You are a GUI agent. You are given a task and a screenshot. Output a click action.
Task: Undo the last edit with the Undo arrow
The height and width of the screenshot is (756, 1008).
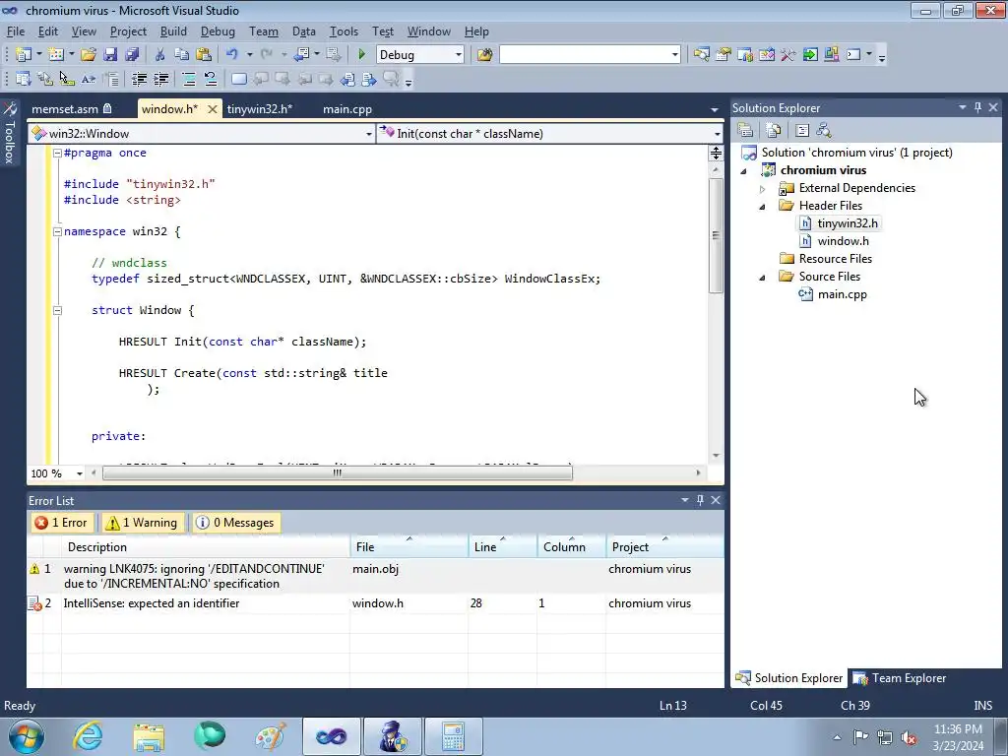point(232,55)
